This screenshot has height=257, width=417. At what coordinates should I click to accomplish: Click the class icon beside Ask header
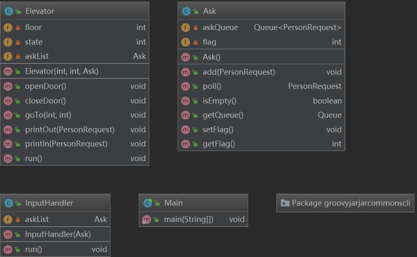click(x=186, y=11)
